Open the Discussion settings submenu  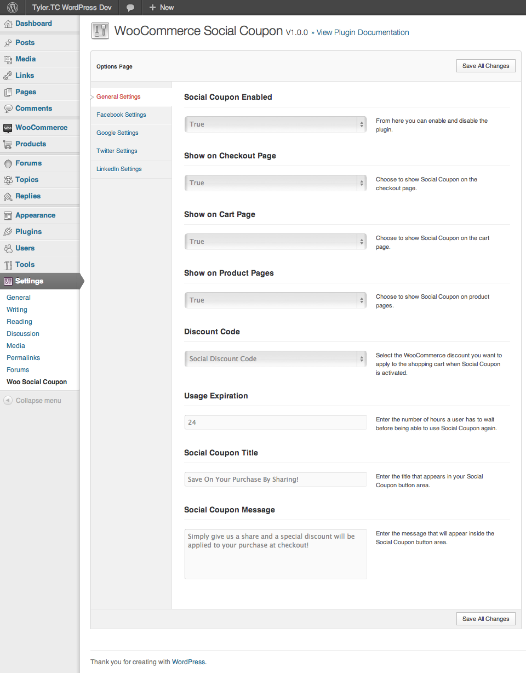click(x=23, y=334)
